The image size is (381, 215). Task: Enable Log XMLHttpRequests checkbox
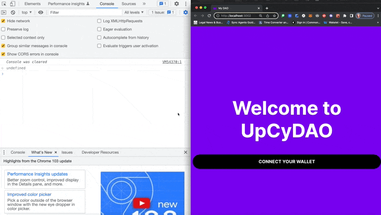[99, 21]
